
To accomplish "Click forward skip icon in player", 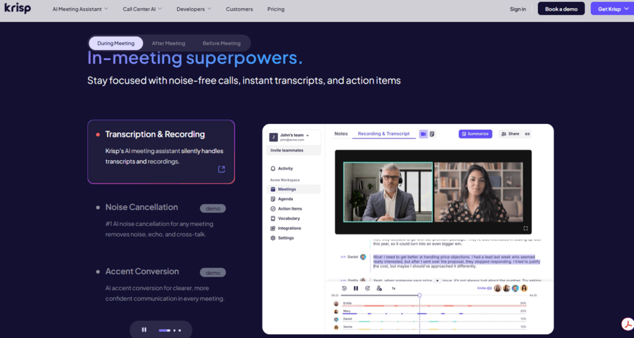I will pos(368,288).
